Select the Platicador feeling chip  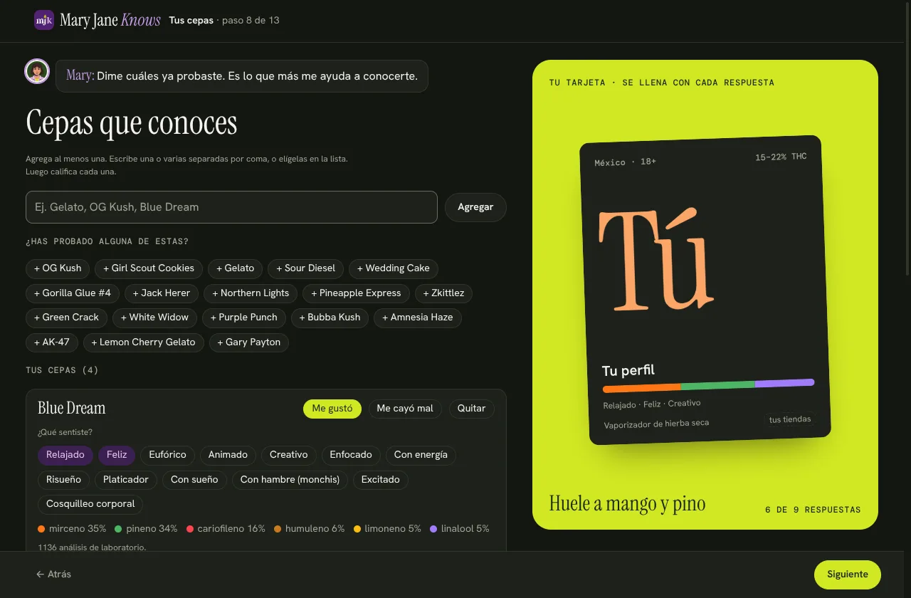126,480
